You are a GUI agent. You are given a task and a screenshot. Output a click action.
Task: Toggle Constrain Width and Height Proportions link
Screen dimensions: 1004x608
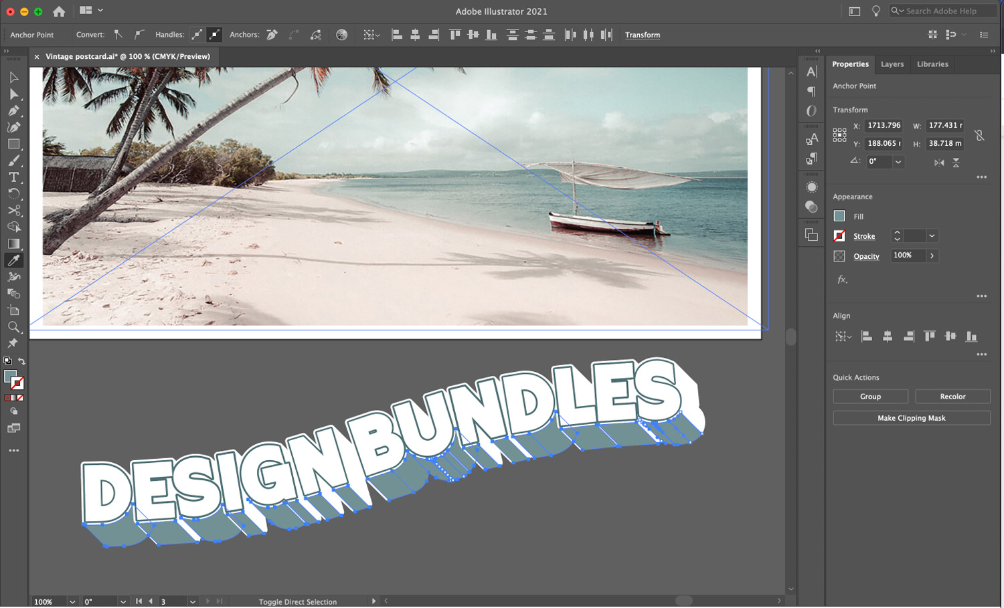979,135
